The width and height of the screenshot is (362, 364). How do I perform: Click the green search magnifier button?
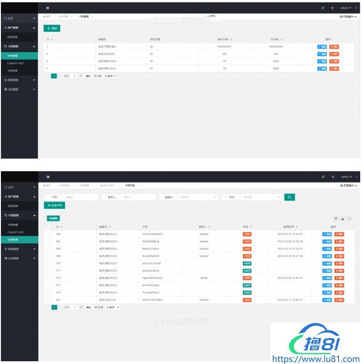pyautogui.click(x=289, y=197)
